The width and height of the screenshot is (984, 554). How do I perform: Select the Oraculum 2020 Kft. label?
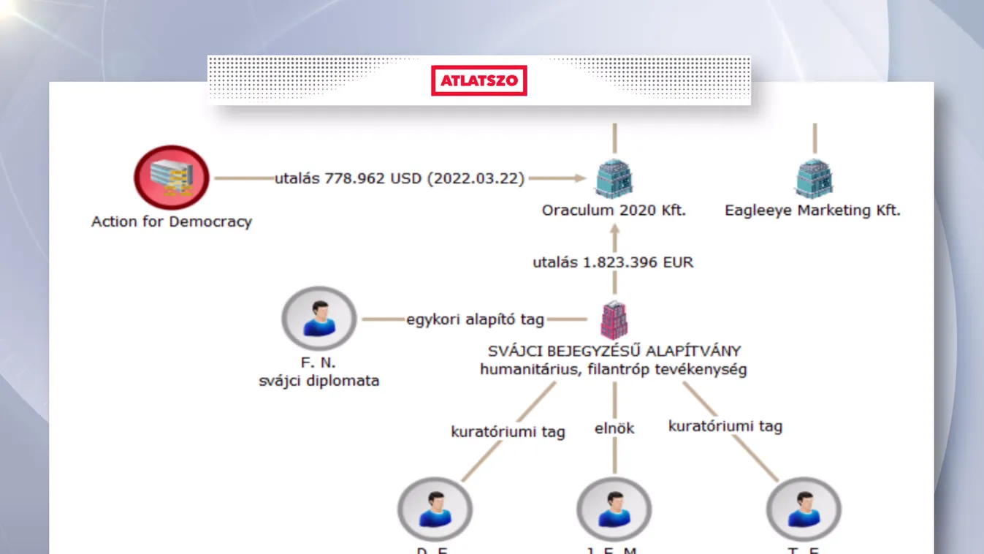[614, 210]
